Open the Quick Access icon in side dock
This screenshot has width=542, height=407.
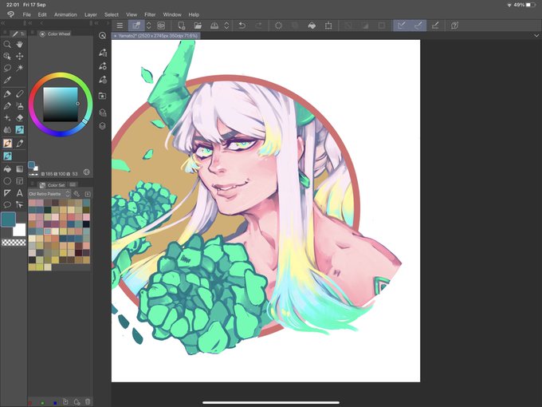pyautogui.click(x=102, y=36)
